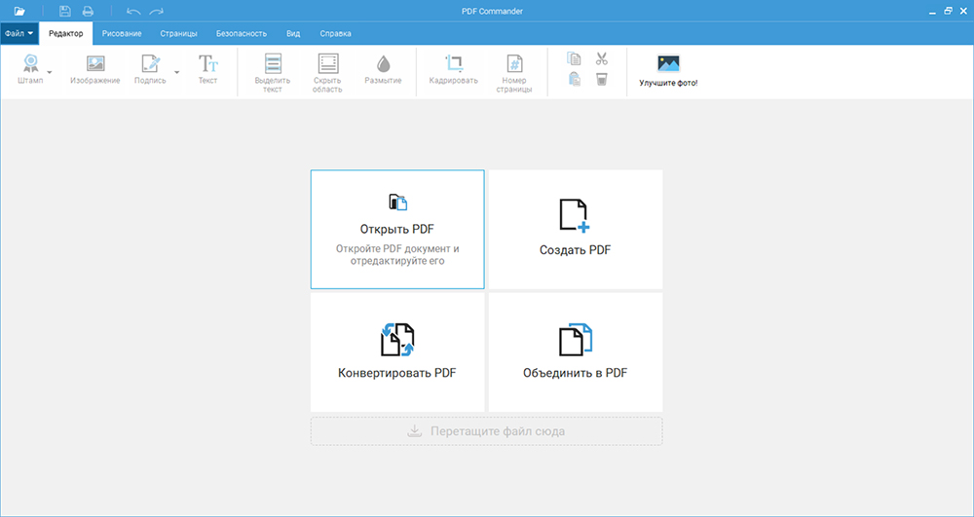Select the Изображение (image) tool
The image size is (974, 517).
click(x=95, y=69)
